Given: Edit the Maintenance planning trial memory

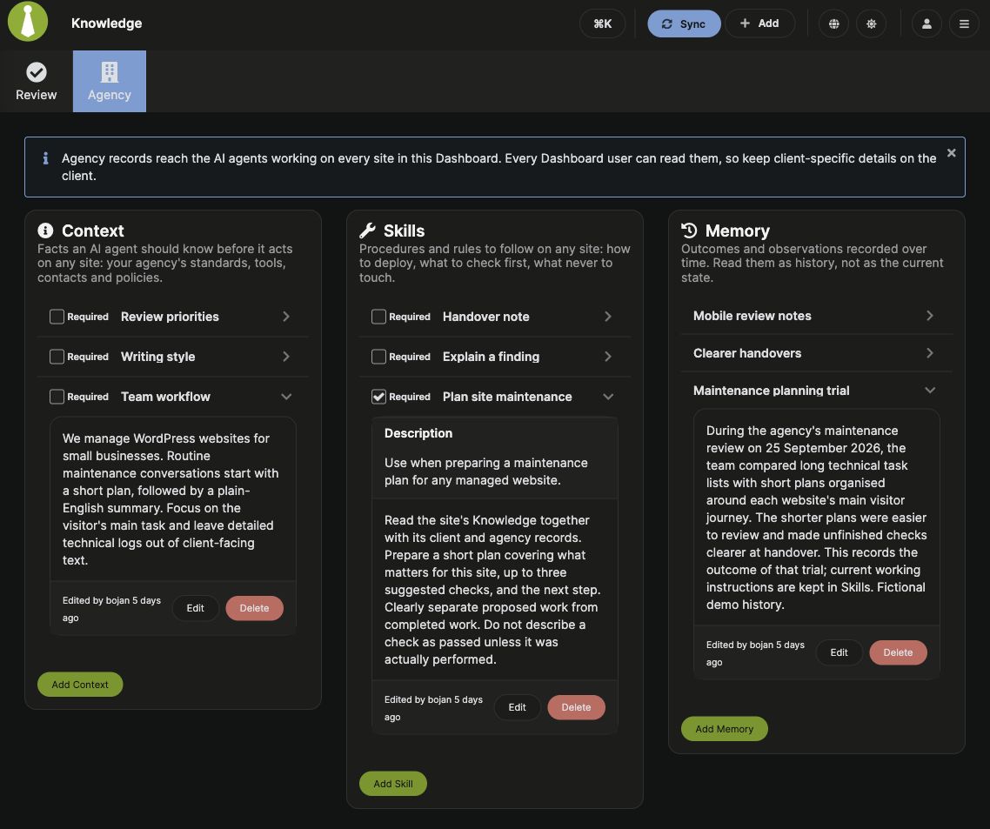Looking at the screenshot, I should 839,652.
